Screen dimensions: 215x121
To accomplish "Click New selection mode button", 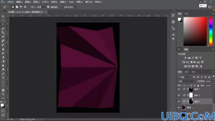I will click(13, 7).
